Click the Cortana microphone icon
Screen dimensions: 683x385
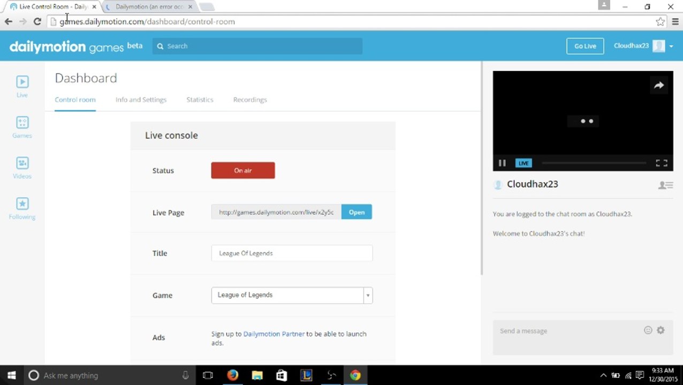point(185,375)
